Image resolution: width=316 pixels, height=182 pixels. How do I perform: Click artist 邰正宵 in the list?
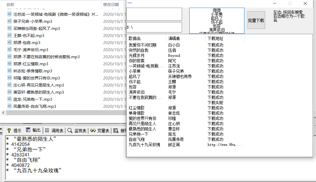click(x=174, y=145)
